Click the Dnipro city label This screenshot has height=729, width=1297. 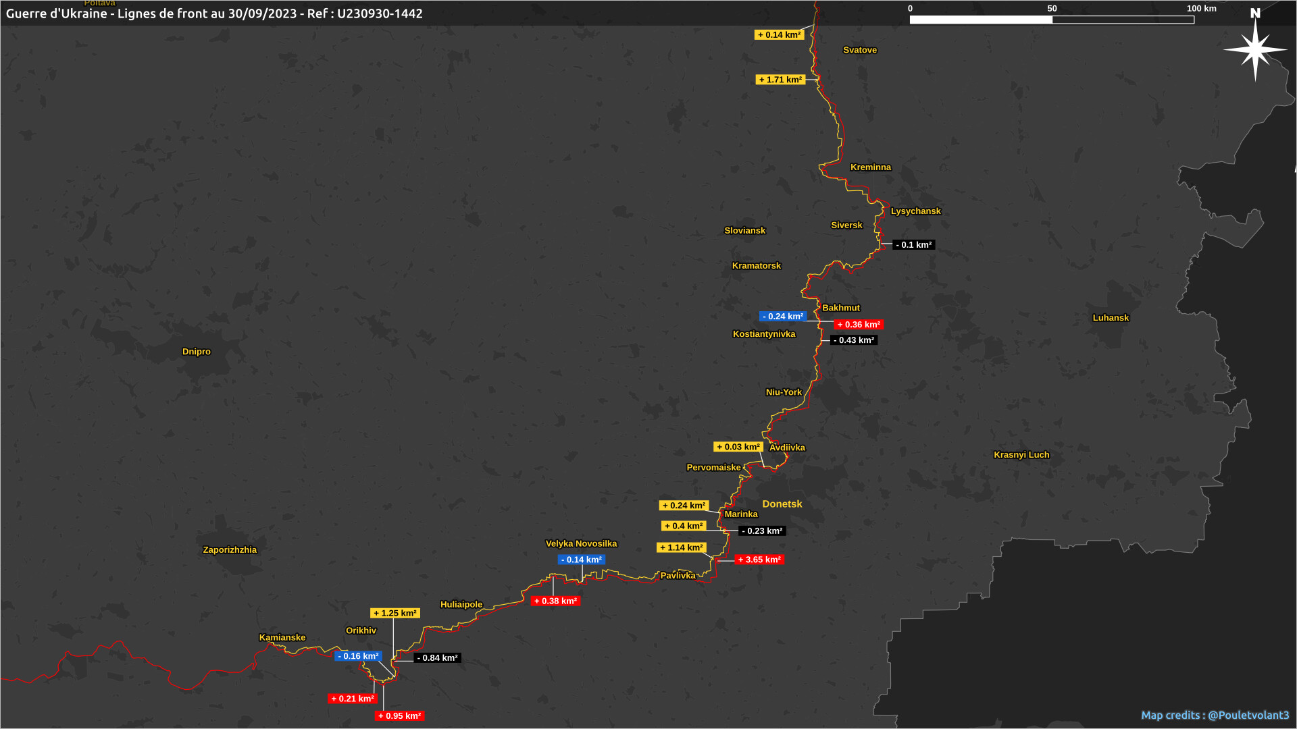pyautogui.click(x=197, y=352)
